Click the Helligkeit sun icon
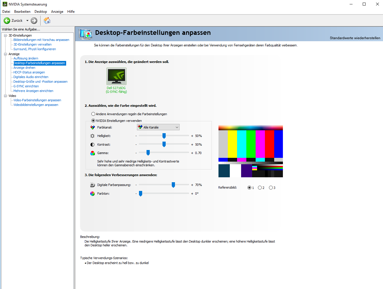The height and width of the screenshot is (289, 383). pyautogui.click(x=93, y=136)
